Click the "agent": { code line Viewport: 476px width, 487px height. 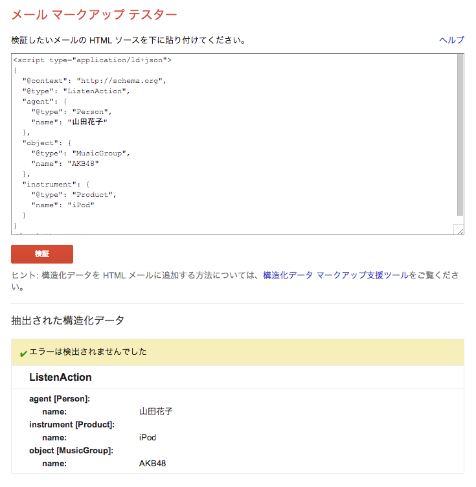pos(45,102)
